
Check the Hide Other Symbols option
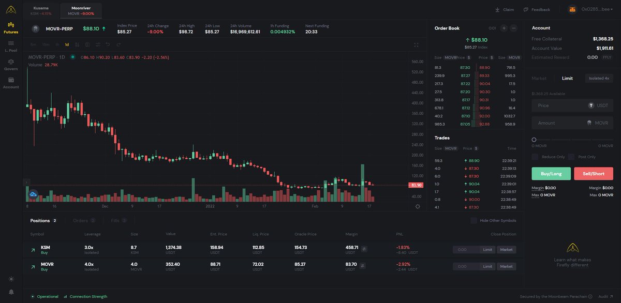[474, 220]
